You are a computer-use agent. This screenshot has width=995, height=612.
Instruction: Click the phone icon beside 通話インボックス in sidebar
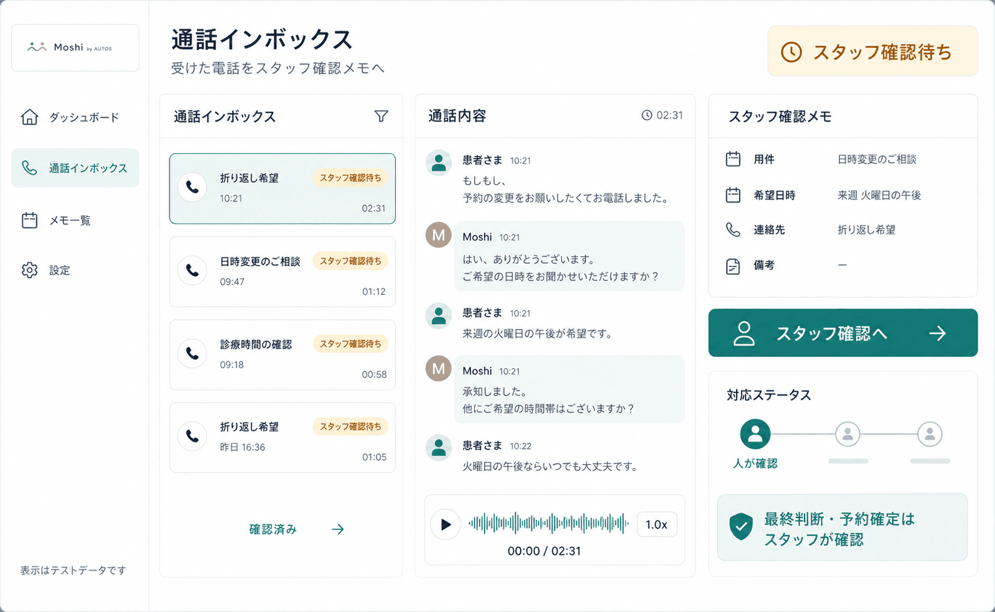[29, 168]
